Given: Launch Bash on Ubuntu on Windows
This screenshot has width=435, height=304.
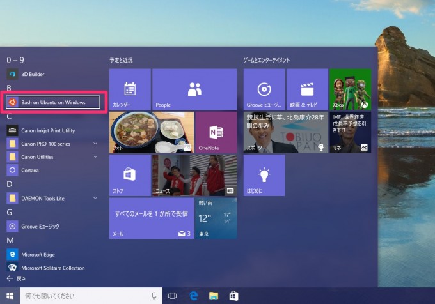Looking at the screenshot, I should [53, 102].
